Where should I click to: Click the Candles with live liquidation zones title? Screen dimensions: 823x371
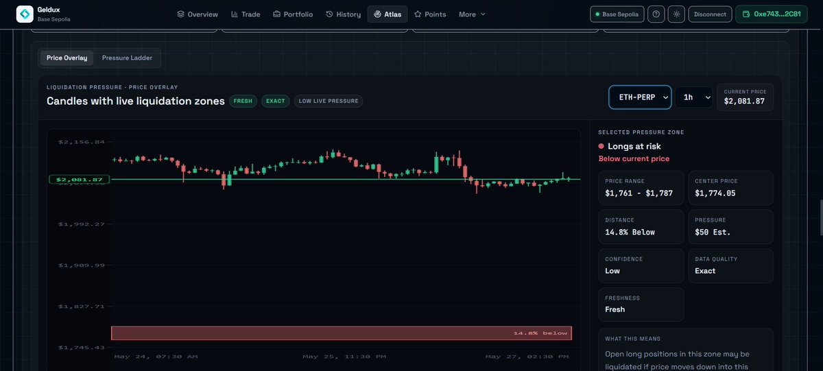tap(136, 101)
